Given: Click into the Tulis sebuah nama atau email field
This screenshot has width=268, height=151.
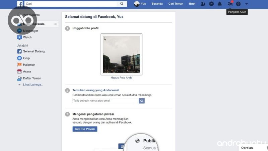Looking at the screenshot, I should [x=106, y=101].
